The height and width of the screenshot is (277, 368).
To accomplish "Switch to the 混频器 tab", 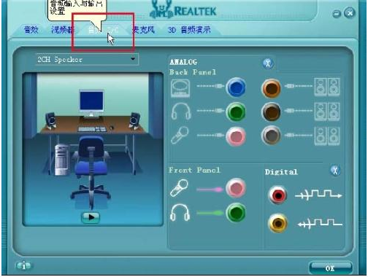I will pyautogui.click(x=62, y=30).
